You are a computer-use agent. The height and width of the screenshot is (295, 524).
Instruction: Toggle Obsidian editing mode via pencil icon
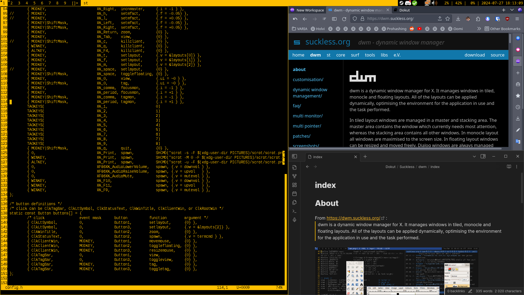pyautogui.click(x=471, y=291)
